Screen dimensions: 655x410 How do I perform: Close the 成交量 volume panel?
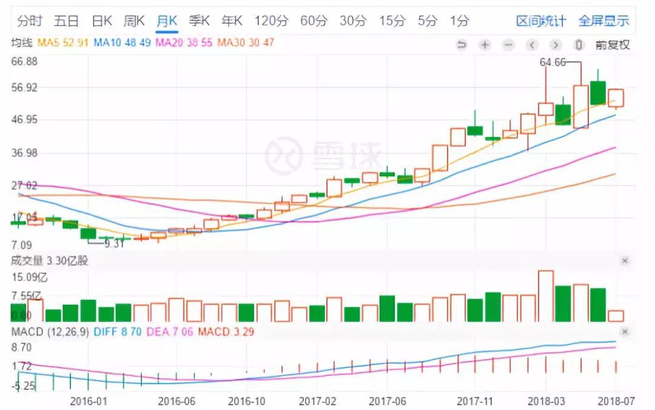(x=625, y=261)
